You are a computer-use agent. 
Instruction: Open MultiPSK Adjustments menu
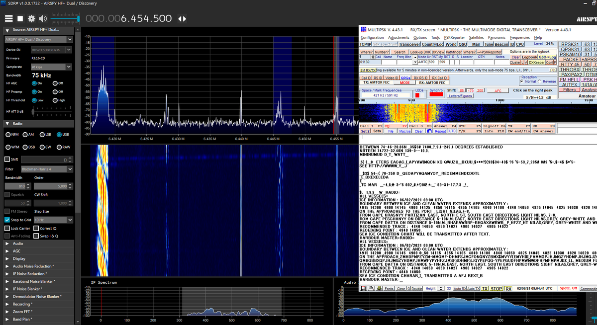tap(398, 37)
